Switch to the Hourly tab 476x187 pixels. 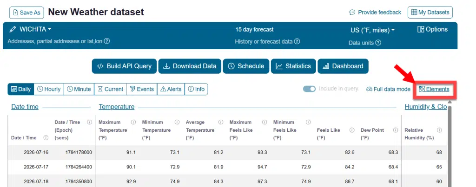point(49,89)
